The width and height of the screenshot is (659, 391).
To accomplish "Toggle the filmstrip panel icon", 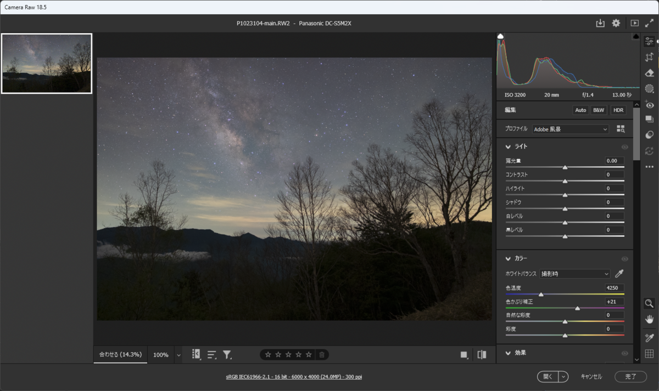I will tap(196, 354).
